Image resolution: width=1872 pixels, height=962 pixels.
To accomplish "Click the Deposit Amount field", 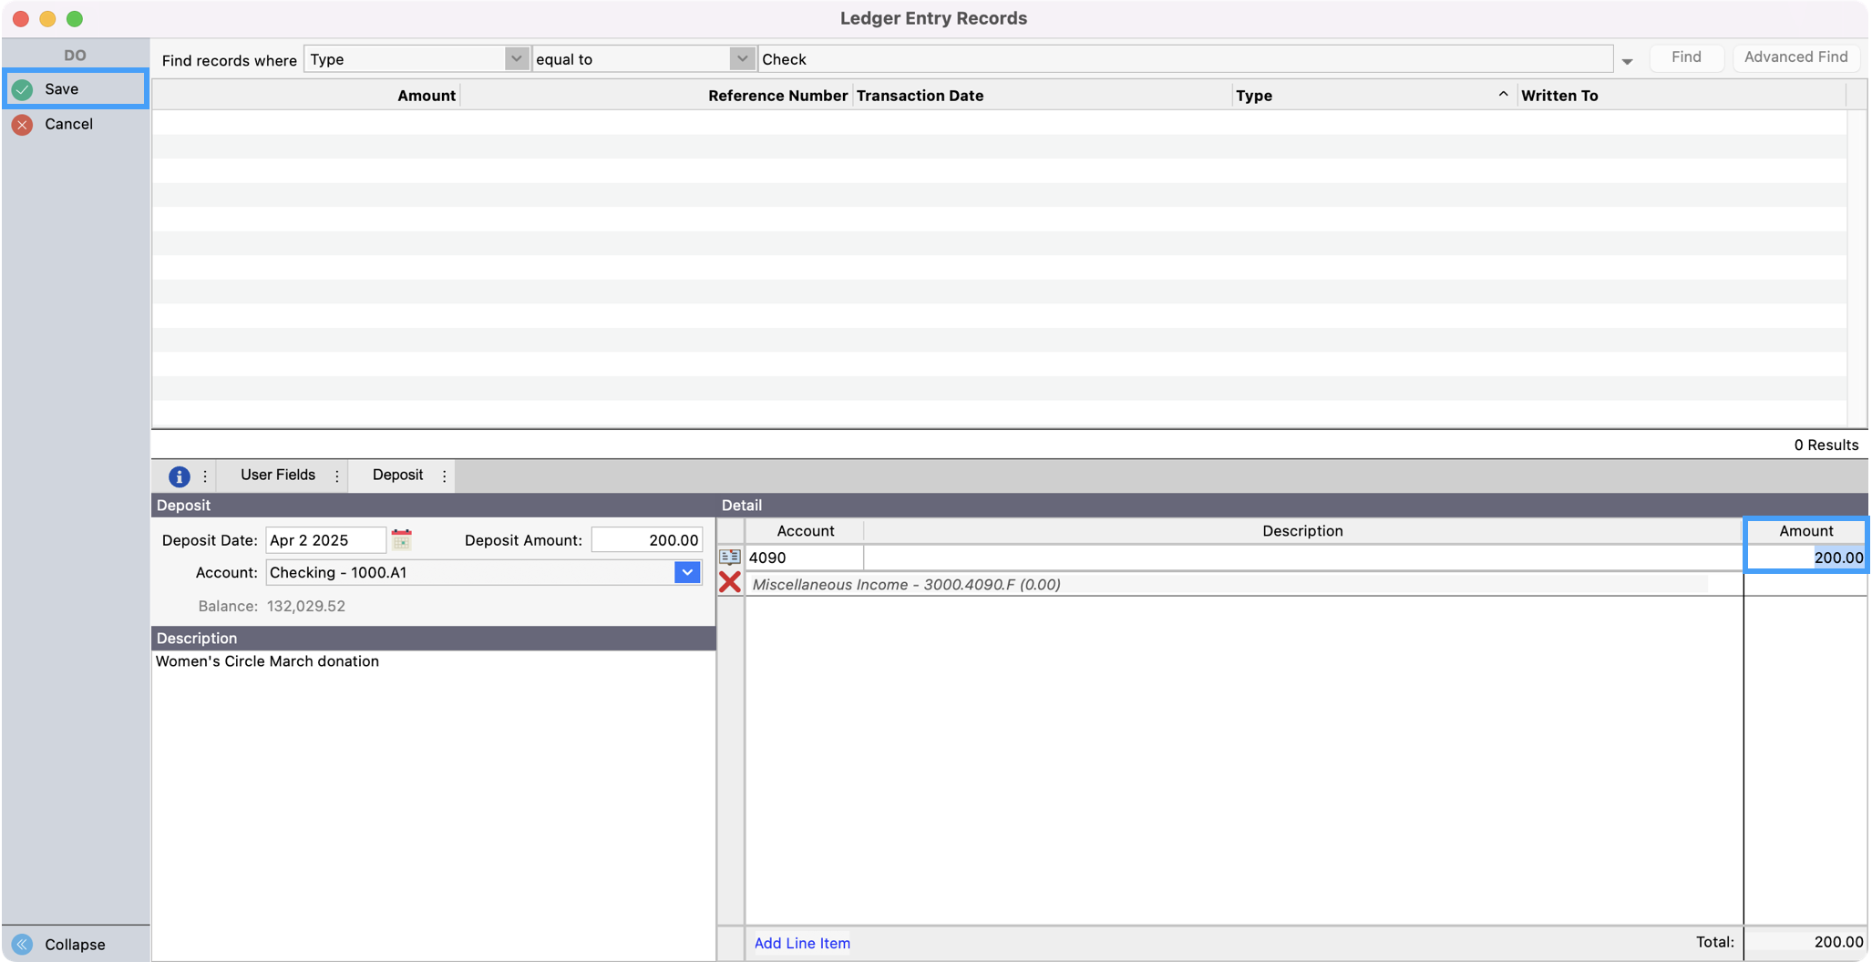I will (646, 540).
